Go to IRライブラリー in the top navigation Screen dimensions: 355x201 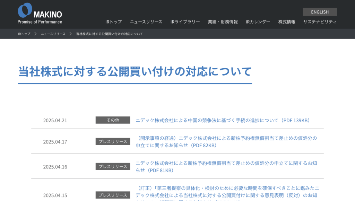185,22
